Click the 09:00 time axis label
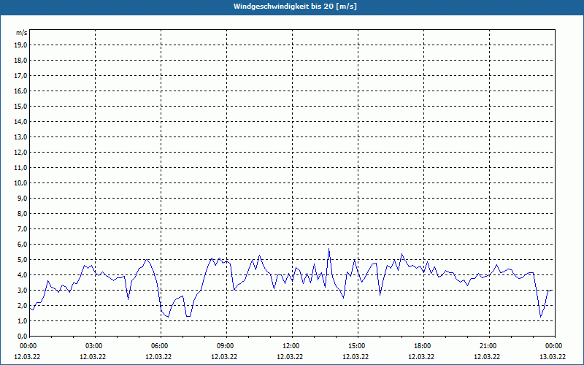The width and height of the screenshot is (584, 365). (x=226, y=346)
